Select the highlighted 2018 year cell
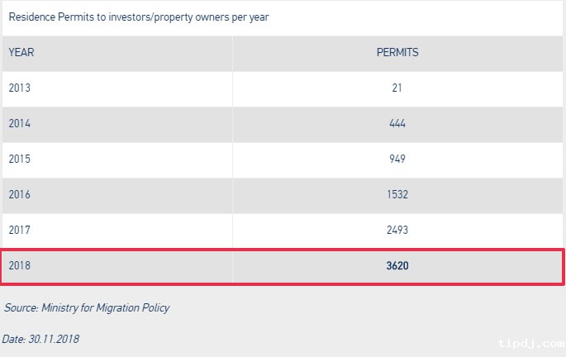Screen dimensions: 566x357 [x=18, y=267]
